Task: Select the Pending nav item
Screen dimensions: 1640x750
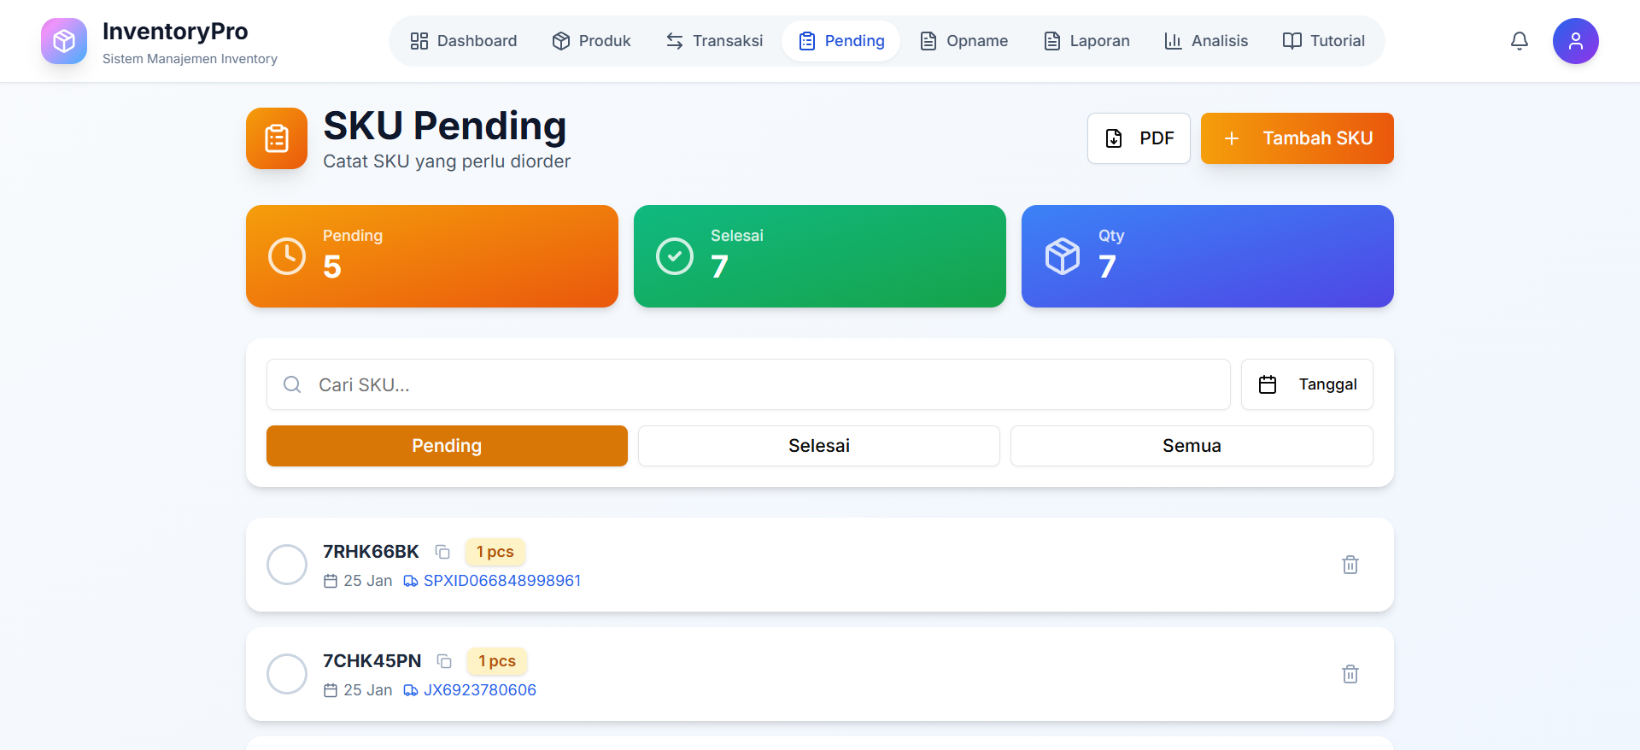Action: point(841,41)
